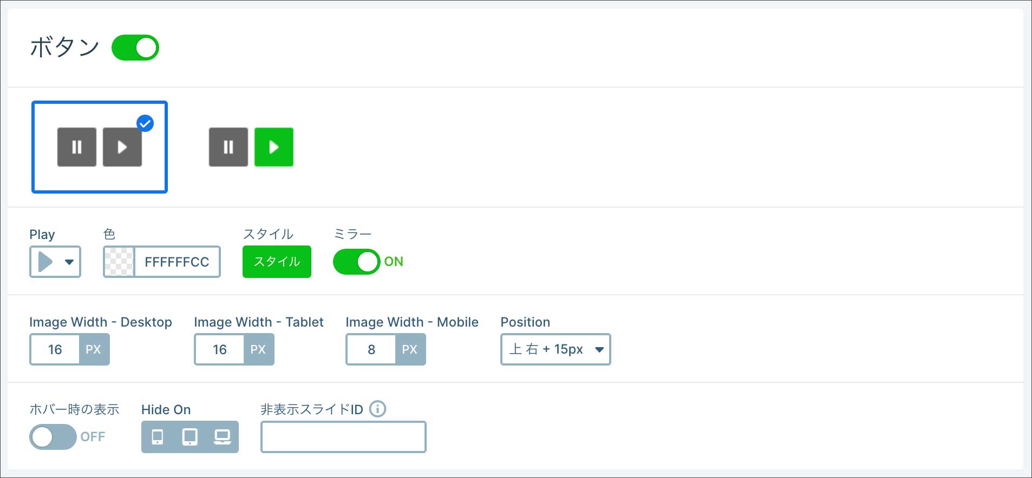Select the green play button preset

(251, 147)
